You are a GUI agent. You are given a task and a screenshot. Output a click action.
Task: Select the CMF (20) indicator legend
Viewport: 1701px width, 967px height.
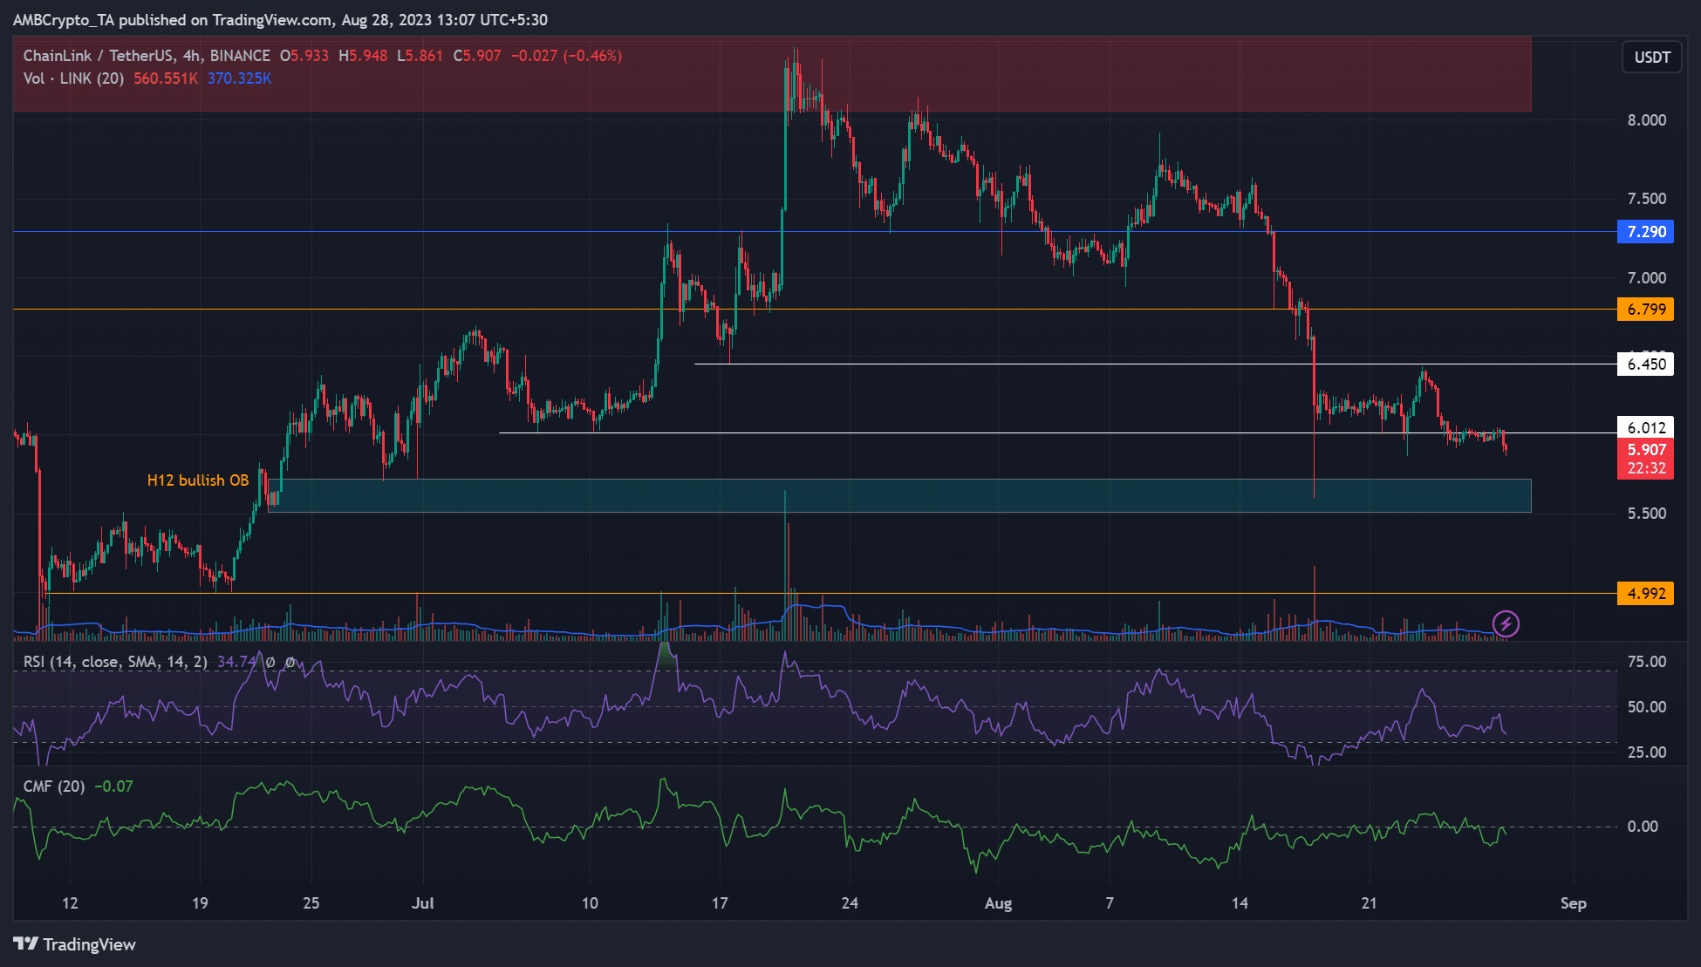click(x=54, y=787)
